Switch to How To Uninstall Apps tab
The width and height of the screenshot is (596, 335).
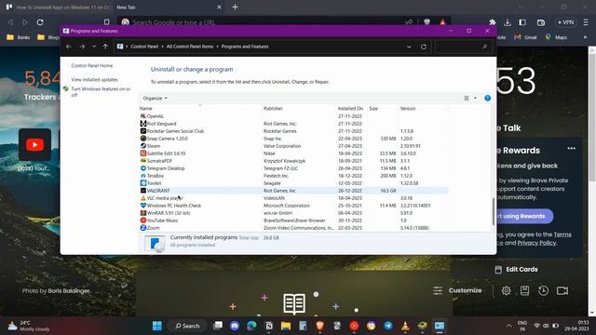point(59,7)
